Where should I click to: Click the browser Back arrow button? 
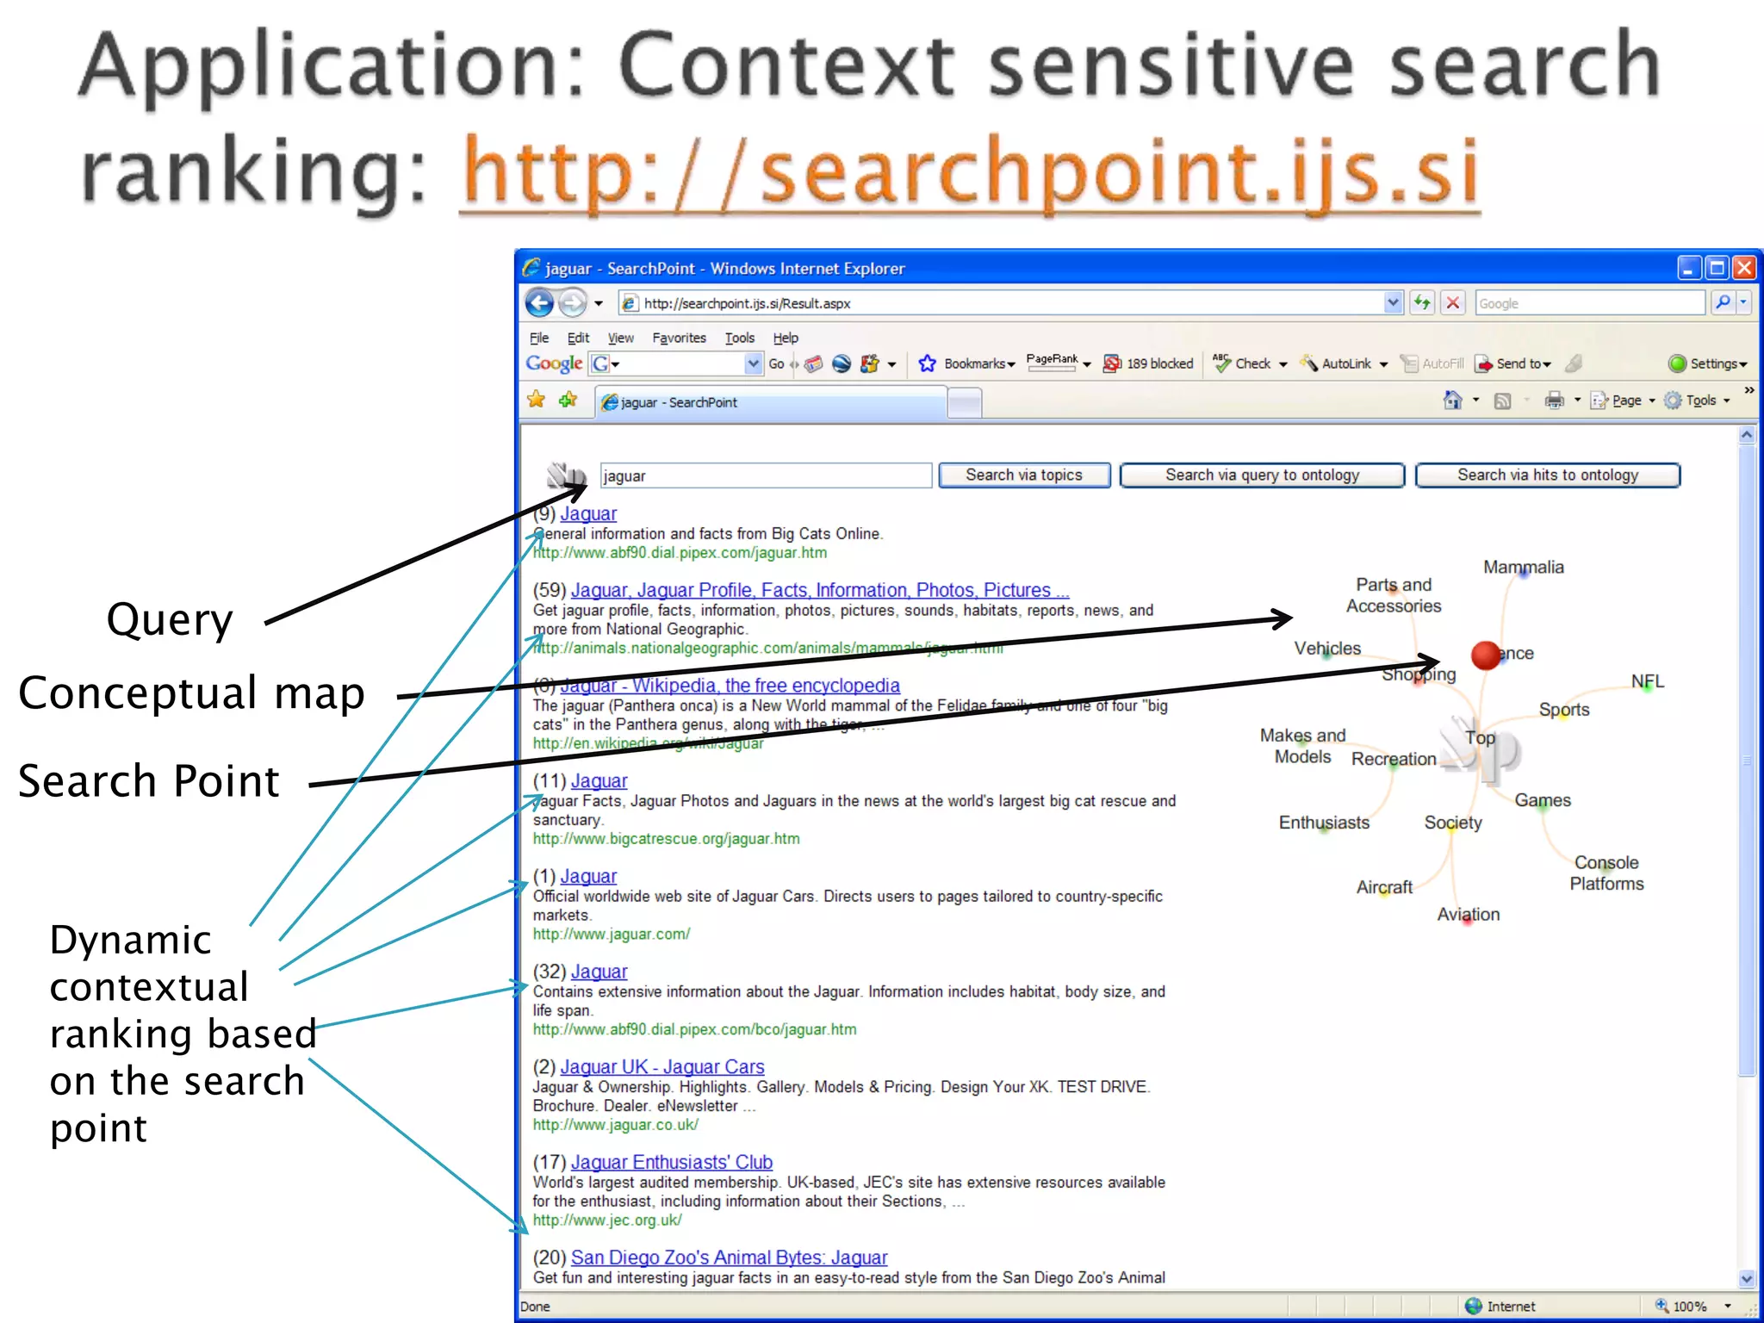(540, 302)
